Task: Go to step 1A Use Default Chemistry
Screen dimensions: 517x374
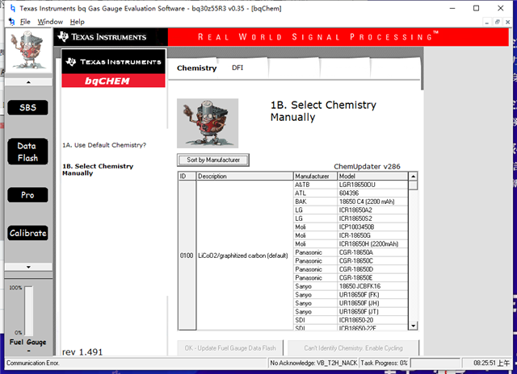Action: (104, 145)
